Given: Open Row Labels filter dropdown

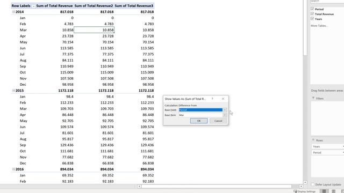Looking at the screenshot, I should coord(33,6).
